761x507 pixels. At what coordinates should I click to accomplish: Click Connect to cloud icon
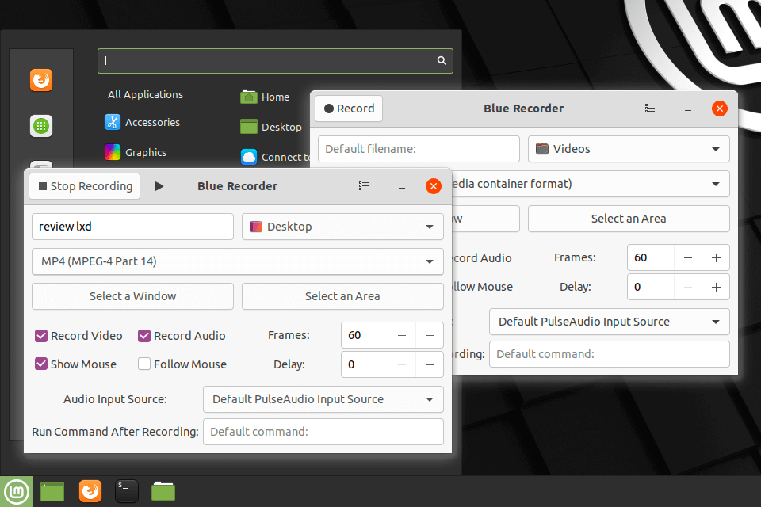(x=248, y=157)
